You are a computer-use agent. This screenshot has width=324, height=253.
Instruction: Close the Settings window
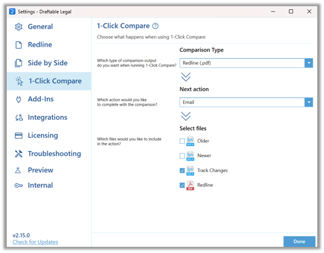click(309, 11)
